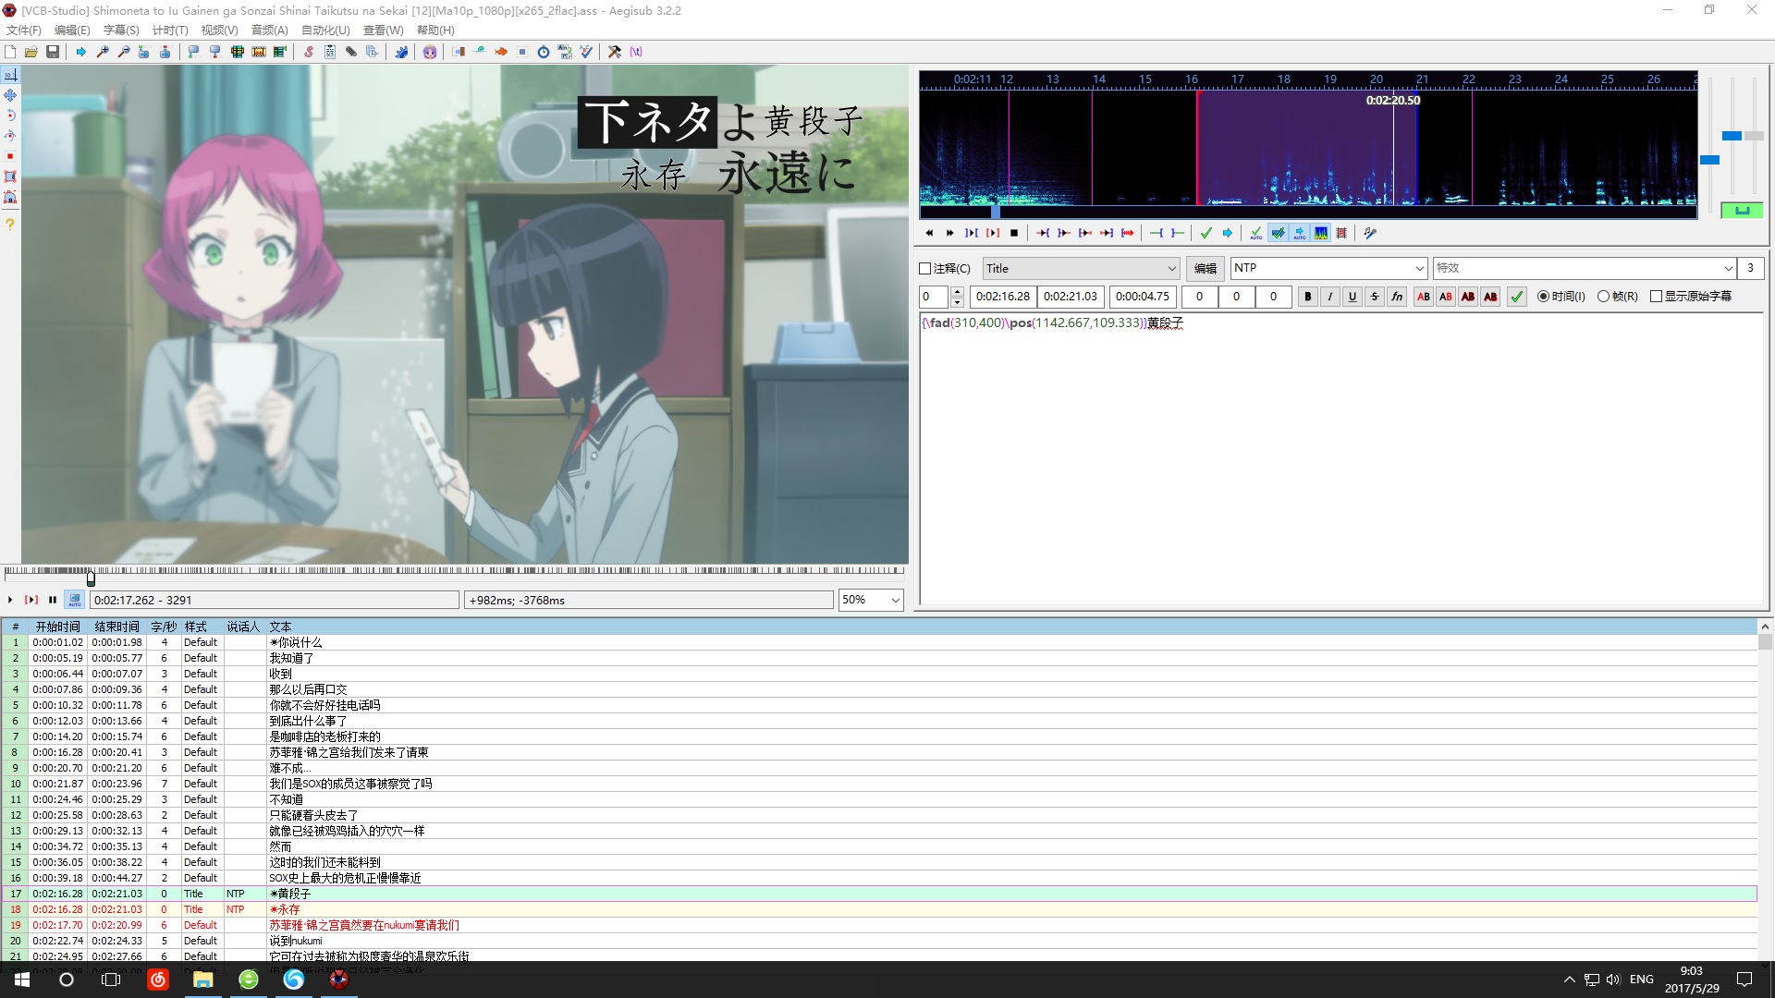Open the 文件(F) menu
The image size is (1775, 998).
click(x=24, y=30)
